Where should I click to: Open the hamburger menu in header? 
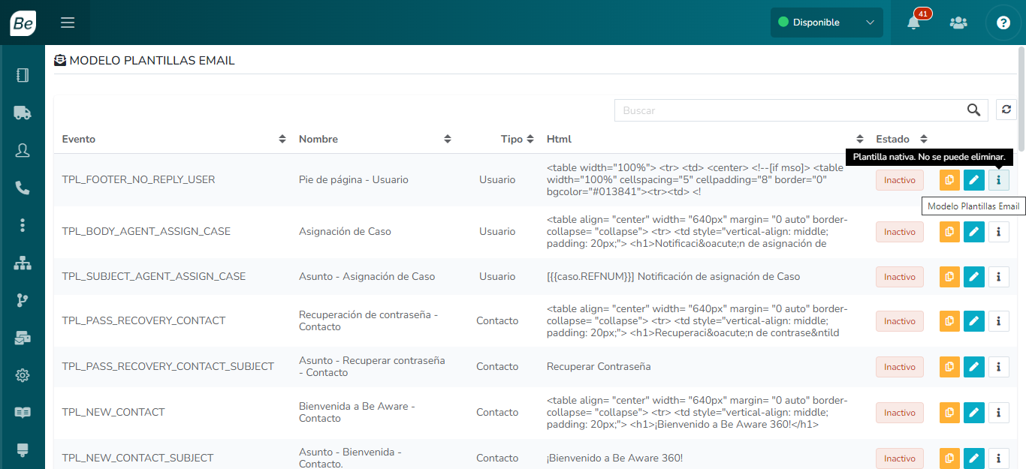68,23
